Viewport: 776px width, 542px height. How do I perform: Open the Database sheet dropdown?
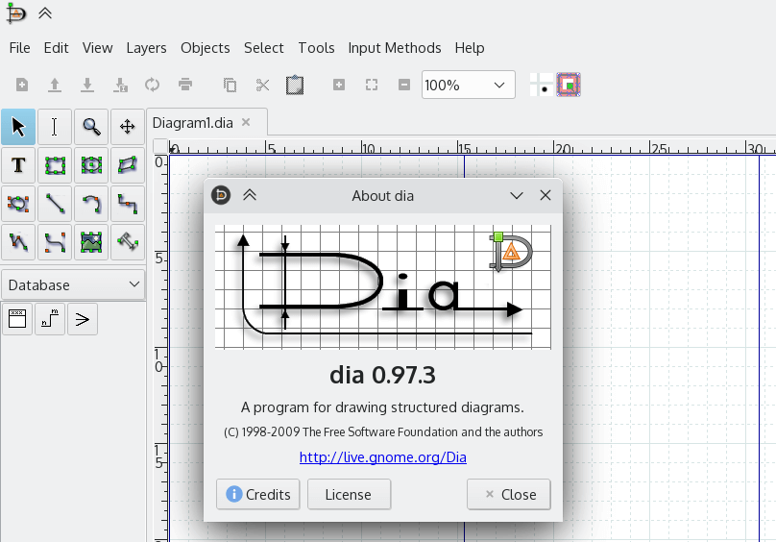73,284
